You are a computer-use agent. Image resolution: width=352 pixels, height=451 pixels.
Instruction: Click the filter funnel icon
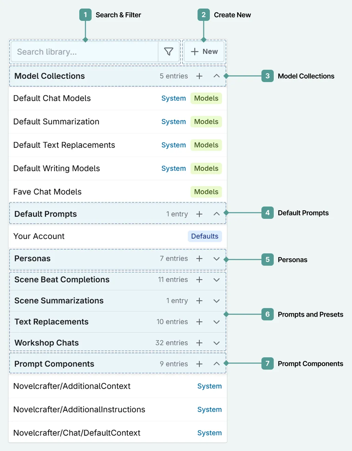[x=168, y=52]
